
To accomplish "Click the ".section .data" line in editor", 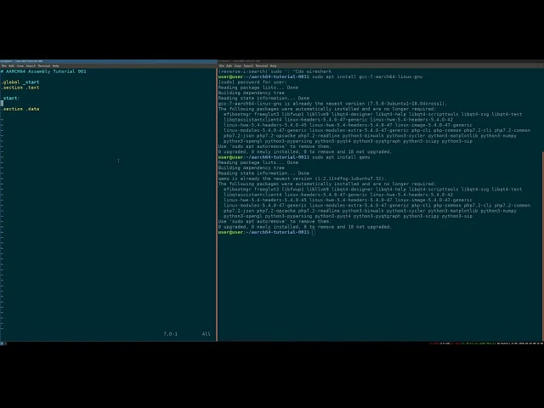I will coord(20,109).
